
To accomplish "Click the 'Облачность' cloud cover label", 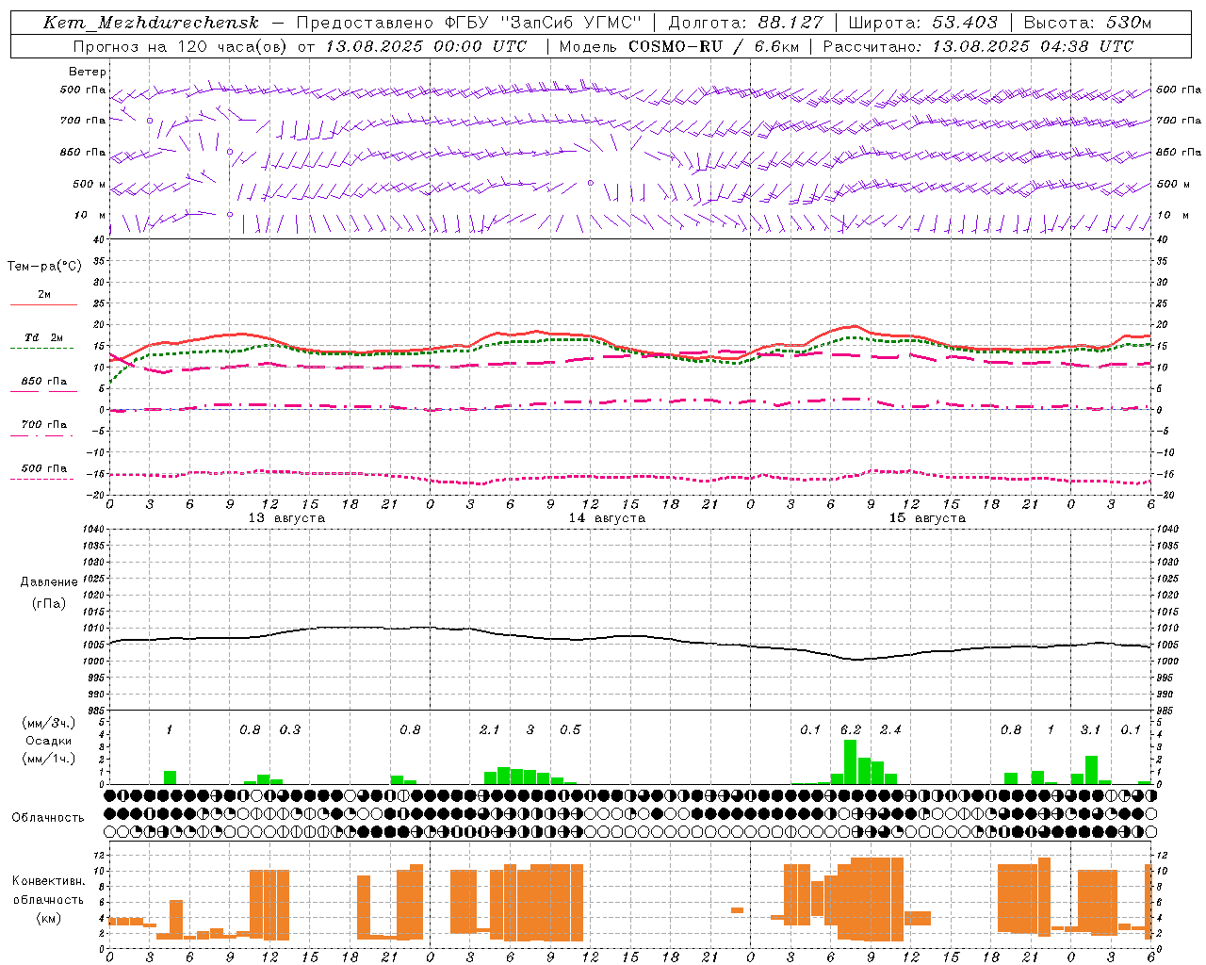I will 48,817.
